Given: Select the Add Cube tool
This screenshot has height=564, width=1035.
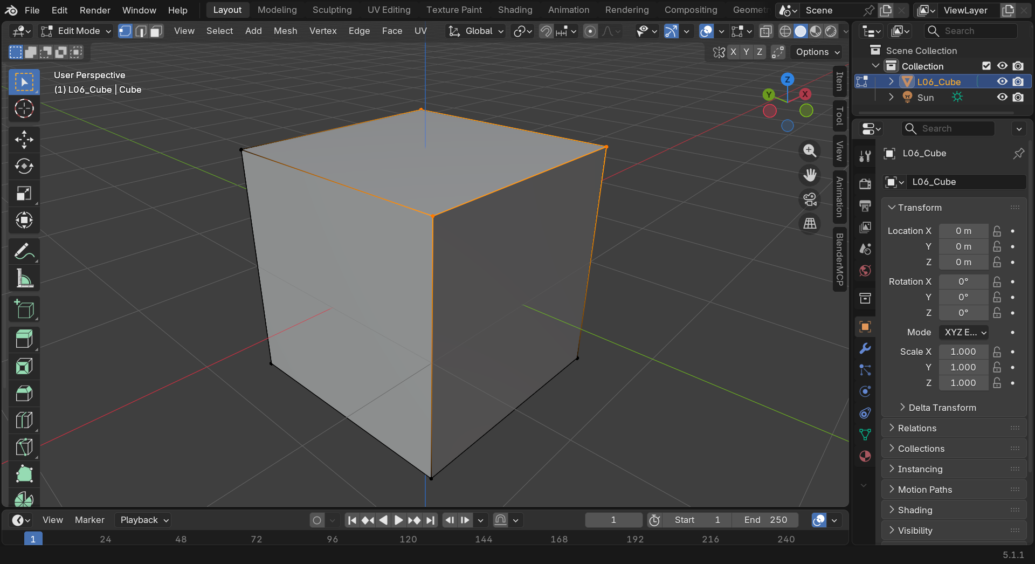Looking at the screenshot, I should [x=24, y=309].
